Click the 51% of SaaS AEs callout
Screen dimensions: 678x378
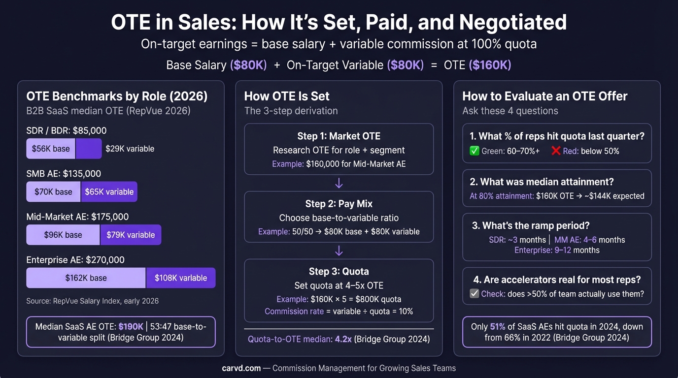[x=557, y=332]
